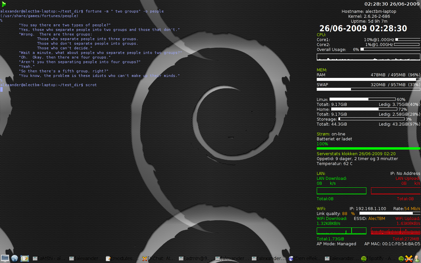Viewport: 421px width, 263px height.
Task: Click the 'Uptime: 5d 9h 7m' text
Action: pos(369,21)
